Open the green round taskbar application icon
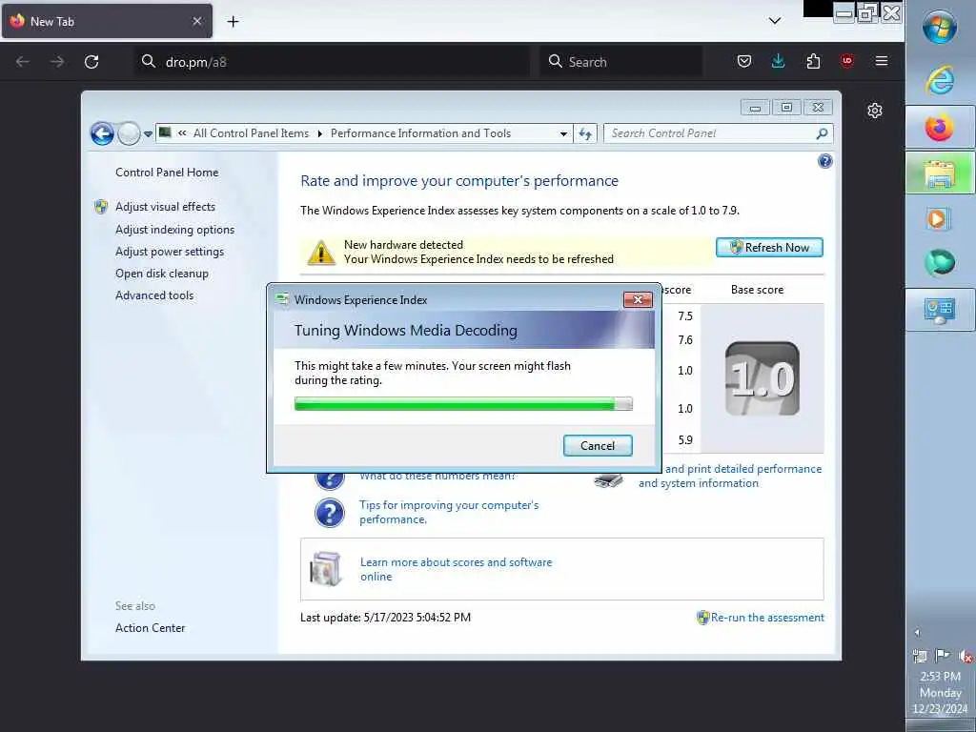 (x=939, y=263)
